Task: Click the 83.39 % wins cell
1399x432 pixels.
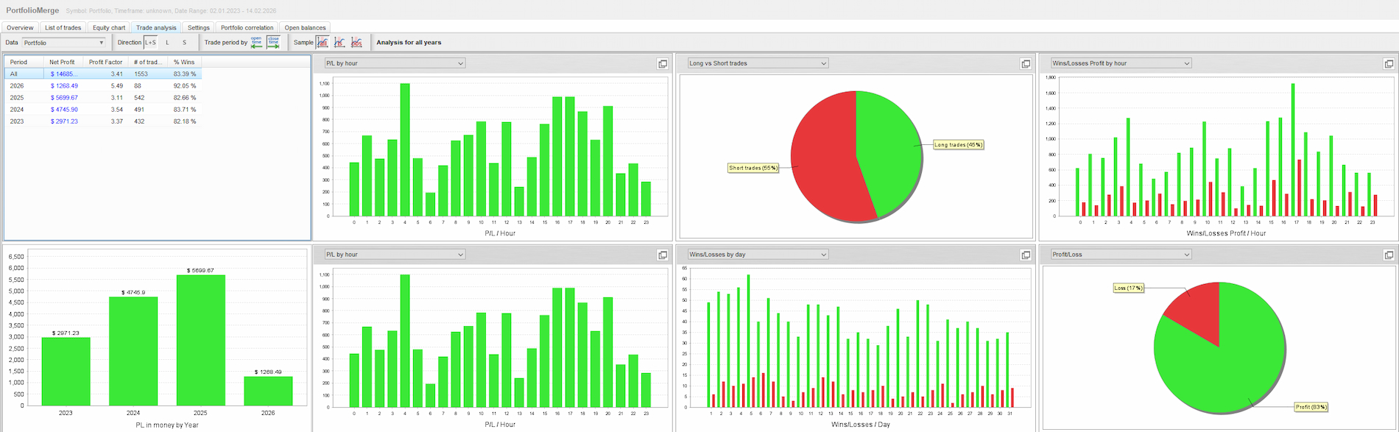Action: click(x=185, y=74)
